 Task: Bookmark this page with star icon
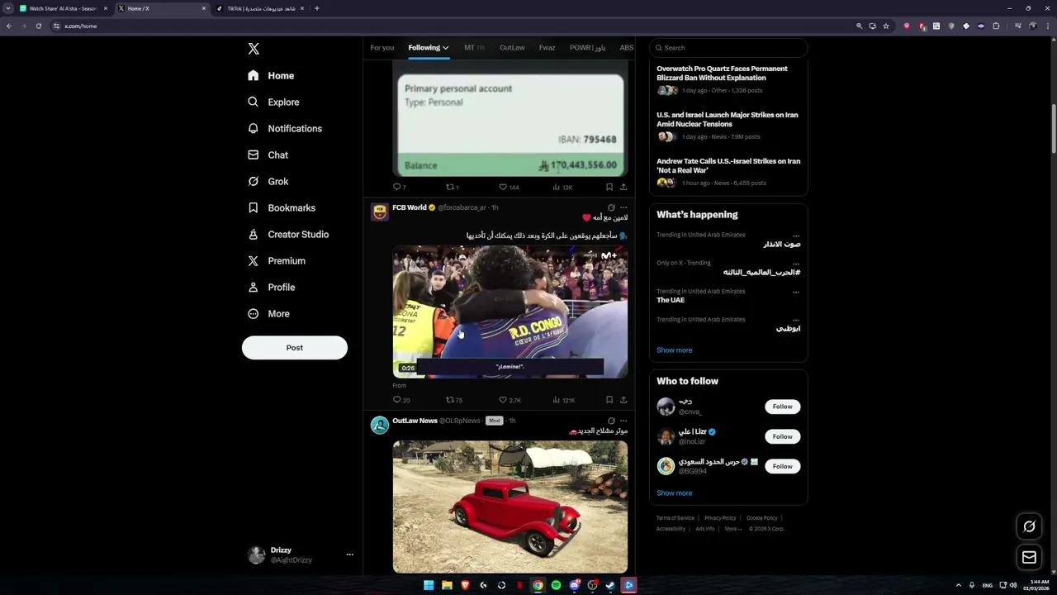point(886,26)
